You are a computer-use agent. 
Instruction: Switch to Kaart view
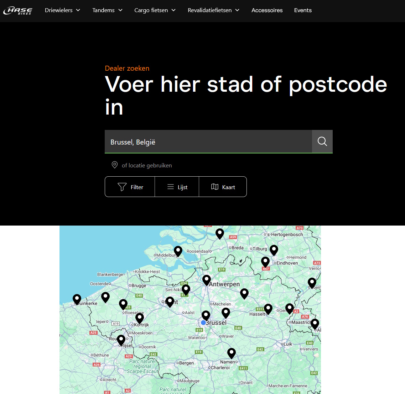coord(223,187)
